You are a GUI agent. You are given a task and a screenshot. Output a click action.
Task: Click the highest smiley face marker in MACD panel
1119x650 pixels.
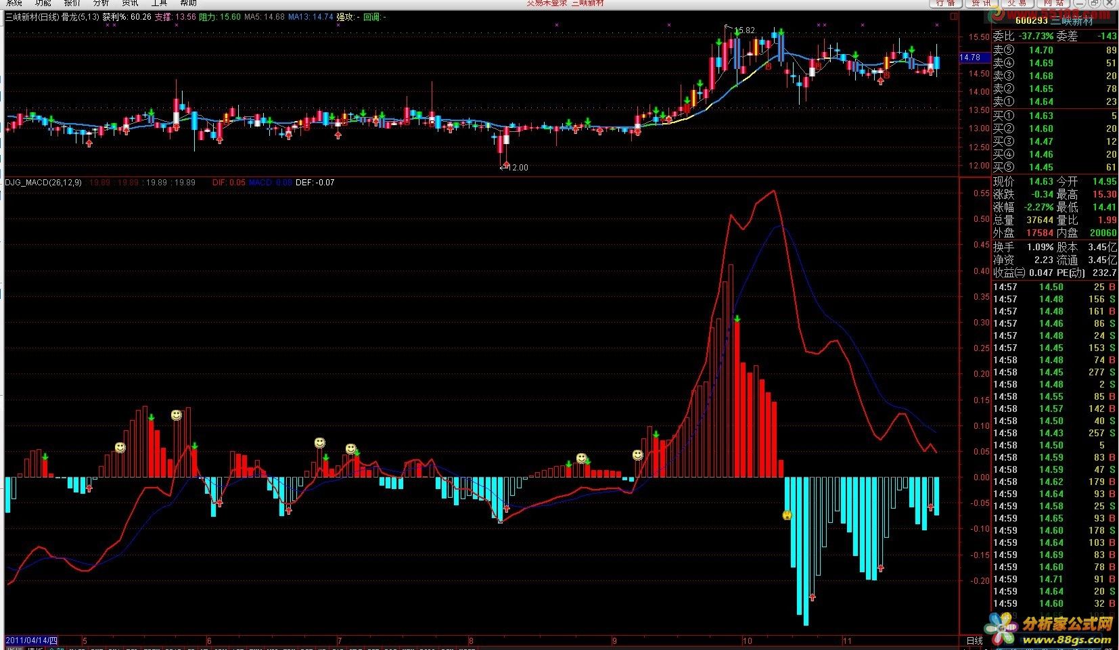(177, 415)
